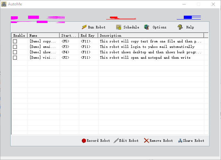This screenshot has width=221, height=160.
Task: Click the Edit Robot pencil icon
Action: click(116, 141)
